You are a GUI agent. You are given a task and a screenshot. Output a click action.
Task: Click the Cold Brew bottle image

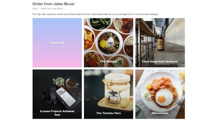(161, 43)
